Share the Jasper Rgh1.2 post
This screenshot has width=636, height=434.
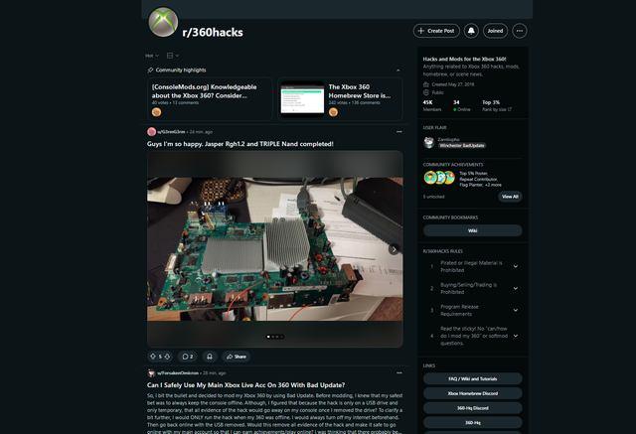tap(237, 357)
